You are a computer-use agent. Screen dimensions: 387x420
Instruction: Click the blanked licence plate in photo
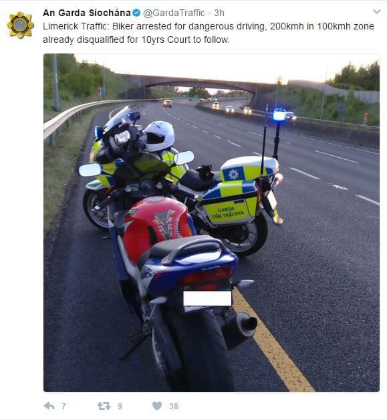(207, 298)
